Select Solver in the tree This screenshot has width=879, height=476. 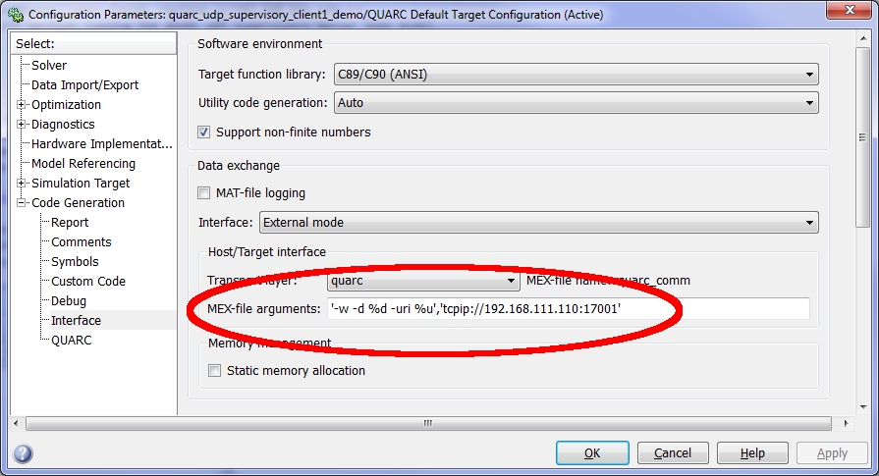point(49,66)
